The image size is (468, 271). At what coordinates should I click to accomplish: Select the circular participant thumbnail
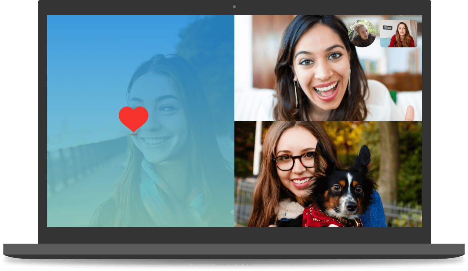pos(362,34)
